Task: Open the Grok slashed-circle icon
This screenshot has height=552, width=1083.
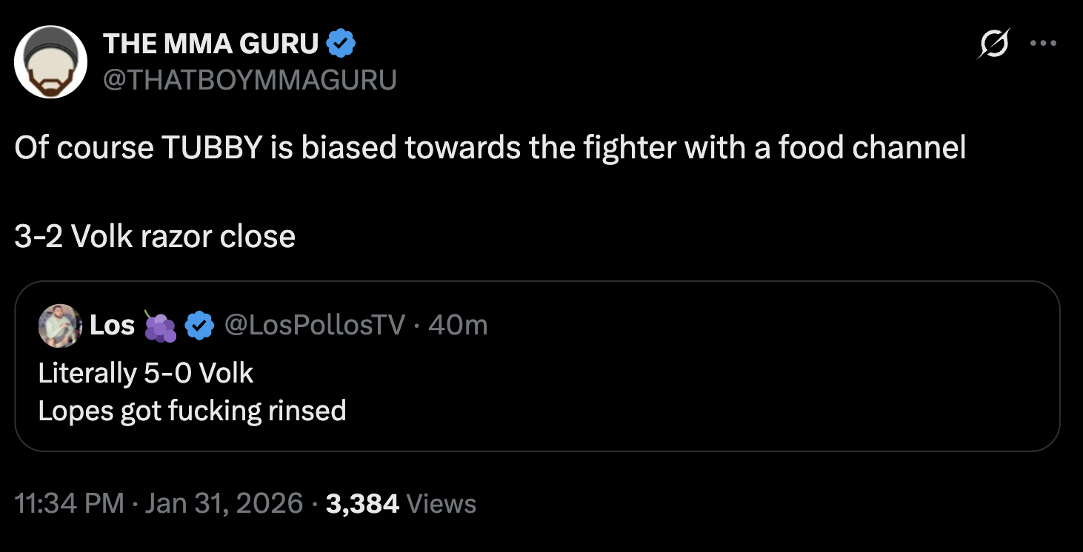Action: (993, 44)
